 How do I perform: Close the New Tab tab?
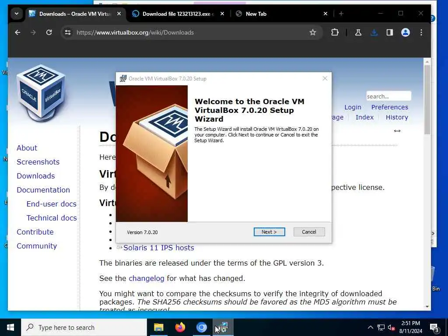coord(325,14)
